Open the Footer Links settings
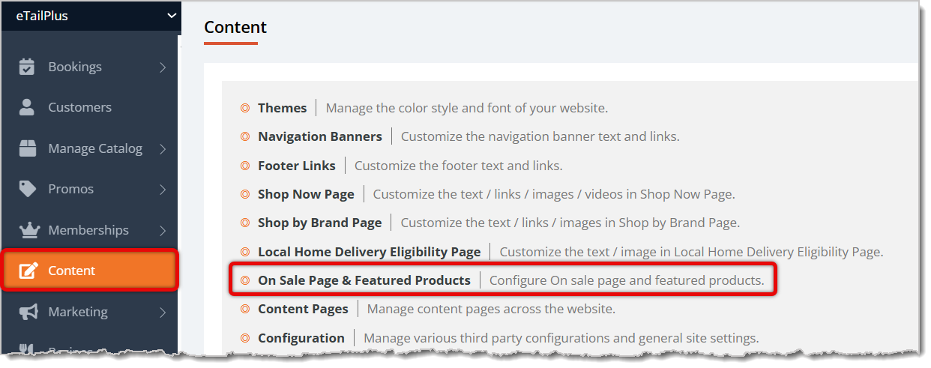Screen dimensions: 931x368 pos(297,166)
